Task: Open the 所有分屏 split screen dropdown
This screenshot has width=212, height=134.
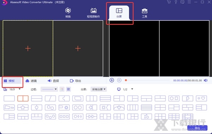Action: (x=99, y=89)
